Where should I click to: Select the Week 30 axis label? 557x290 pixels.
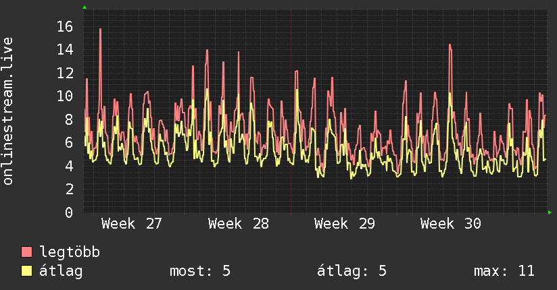click(x=451, y=224)
